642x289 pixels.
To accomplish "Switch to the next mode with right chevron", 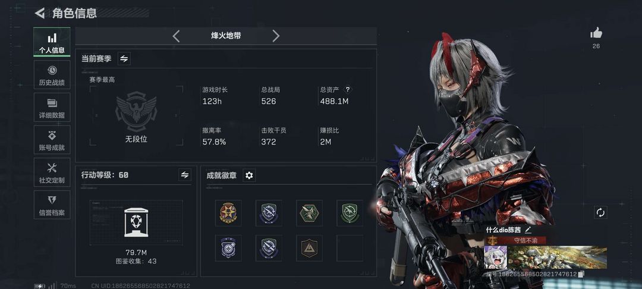I will pos(276,36).
